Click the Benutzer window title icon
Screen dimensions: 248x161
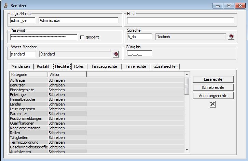(x=6, y=5)
